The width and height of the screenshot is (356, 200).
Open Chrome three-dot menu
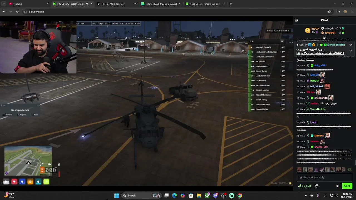pos(352,12)
